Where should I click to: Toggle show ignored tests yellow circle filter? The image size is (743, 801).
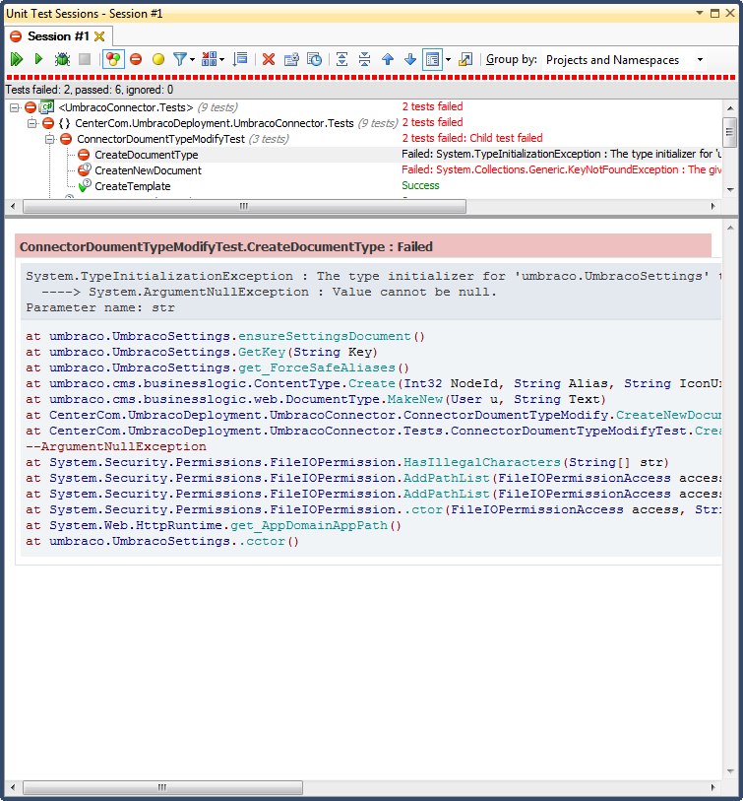point(158,59)
